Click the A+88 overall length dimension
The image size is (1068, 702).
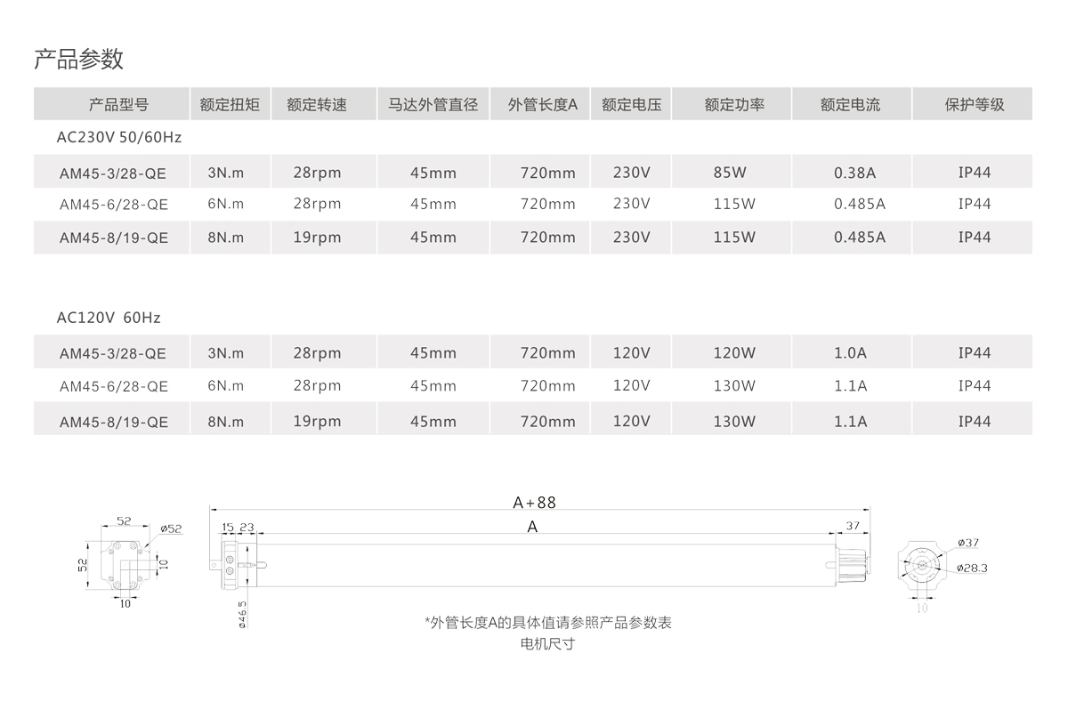pyautogui.click(x=534, y=503)
